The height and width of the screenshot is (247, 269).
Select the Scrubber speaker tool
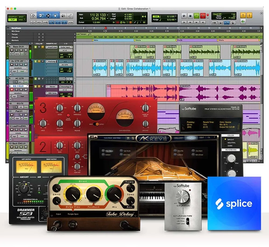63,16
